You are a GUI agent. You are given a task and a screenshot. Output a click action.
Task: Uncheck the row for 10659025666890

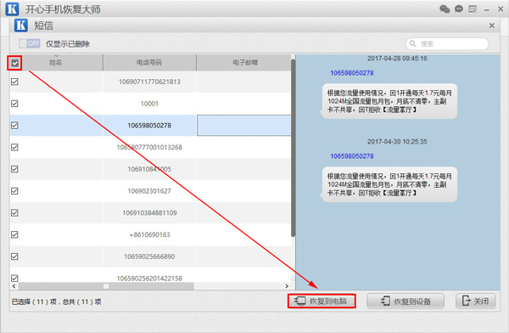[x=14, y=257]
